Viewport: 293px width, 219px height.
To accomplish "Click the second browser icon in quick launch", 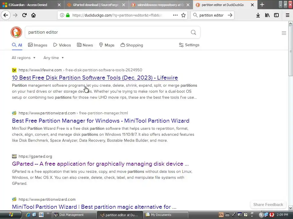I will 34,215.
